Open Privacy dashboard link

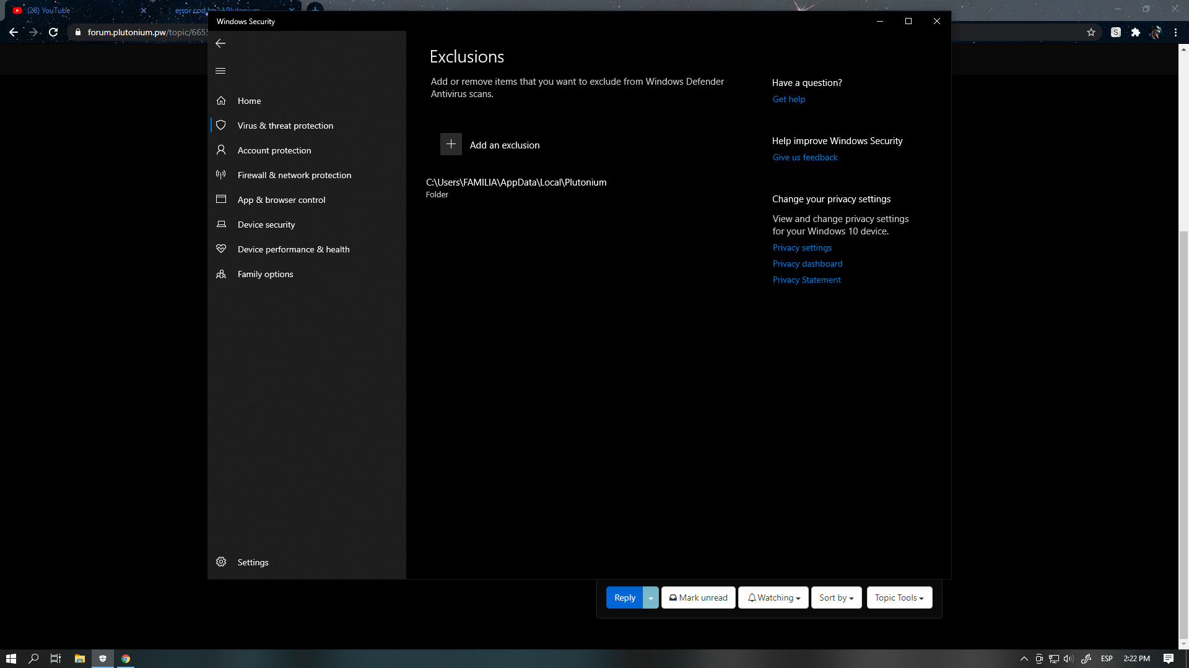pos(807,263)
